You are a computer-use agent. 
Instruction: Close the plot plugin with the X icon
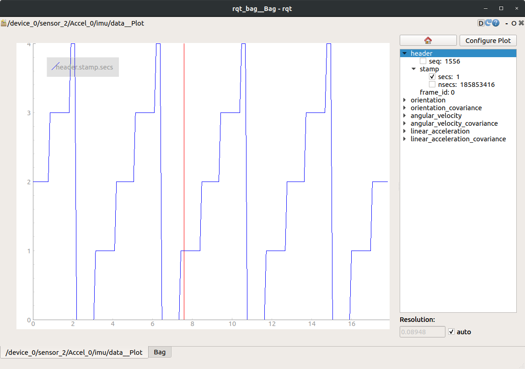520,23
